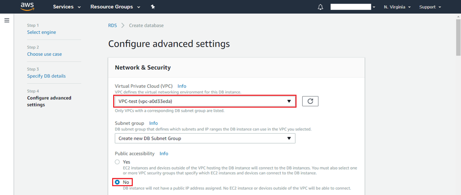Click the AWS logo home icon
The width and height of the screenshot is (461, 195).
(x=27, y=6)
